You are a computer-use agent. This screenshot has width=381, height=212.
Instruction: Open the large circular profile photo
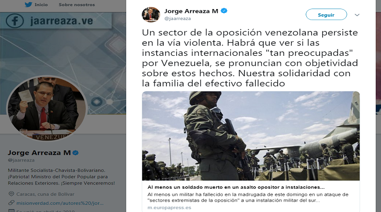pos(46,109)
